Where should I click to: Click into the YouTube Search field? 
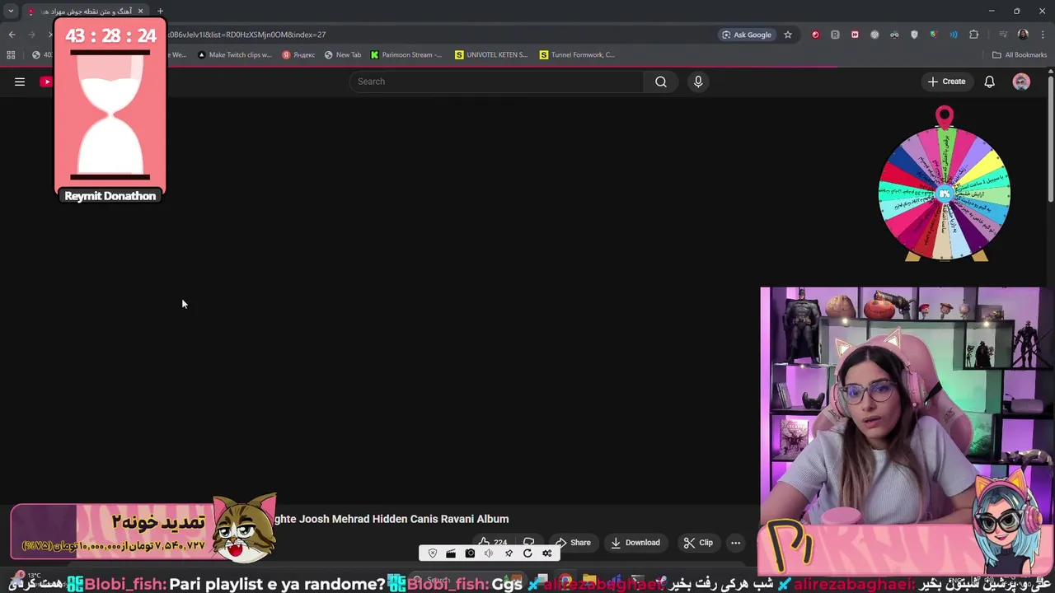click(496, 82)
